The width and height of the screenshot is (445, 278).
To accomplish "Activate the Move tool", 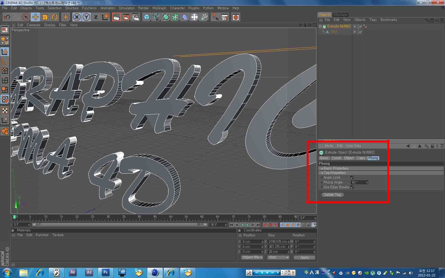I will (x=35, y=17).
